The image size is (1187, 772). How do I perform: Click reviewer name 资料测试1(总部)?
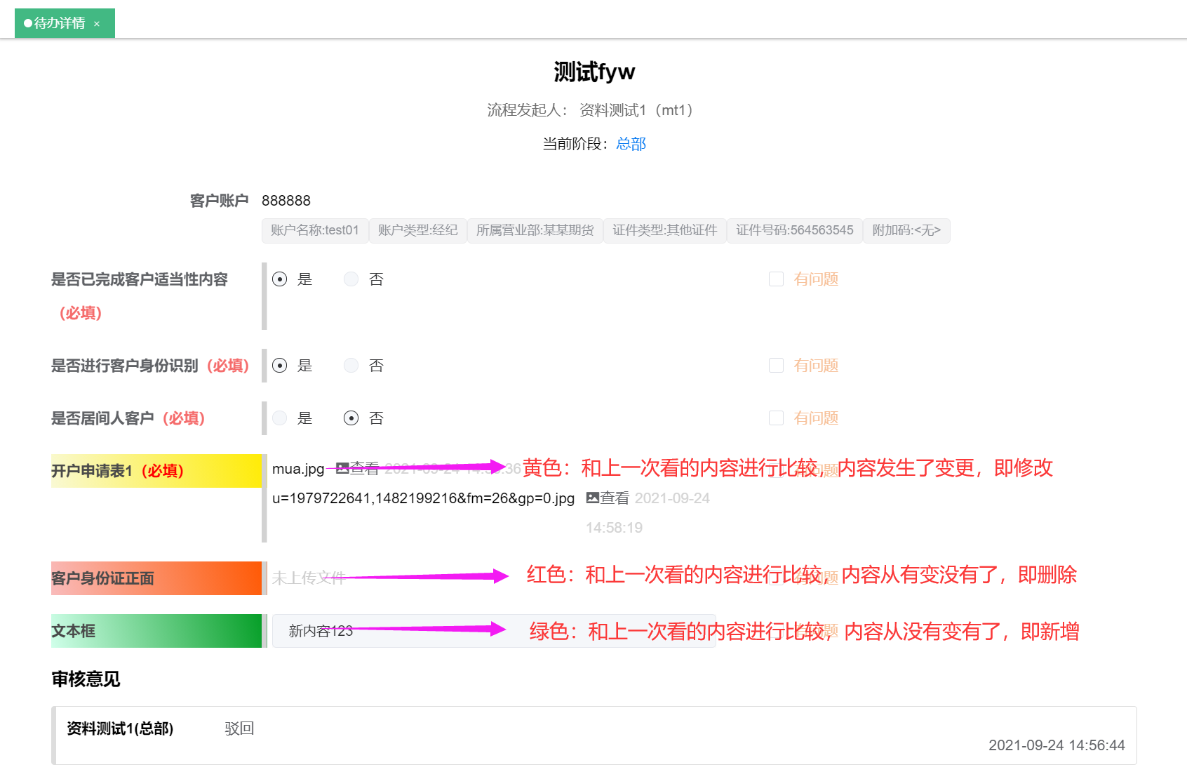point(120,728)
